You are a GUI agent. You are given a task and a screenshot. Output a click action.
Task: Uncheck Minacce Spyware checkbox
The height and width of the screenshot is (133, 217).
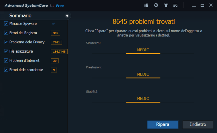(x=6, y=24)
